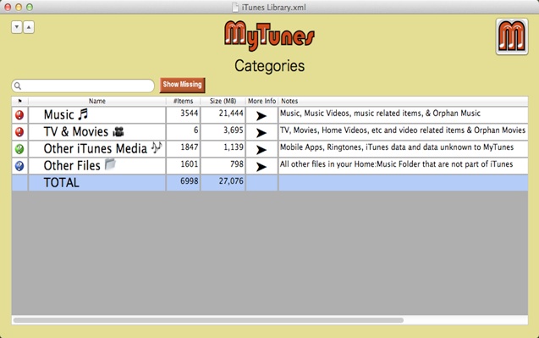Click the up-arrow navigation button

point(29,27)
